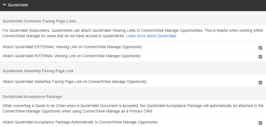Click the Attach Acceptance Package Automatically label
Viewport: 266px width, 127px height.
click(80, 122)
